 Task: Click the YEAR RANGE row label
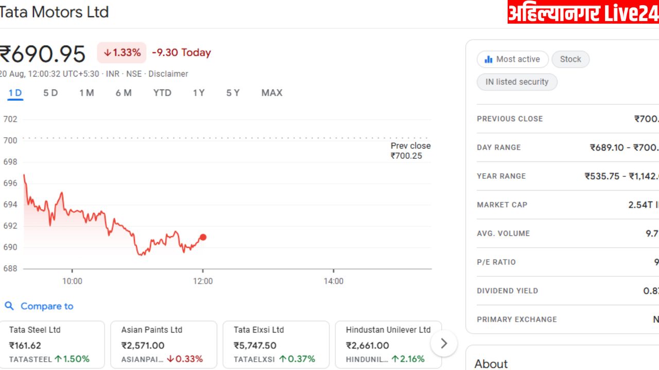click(x=501, y=176)
